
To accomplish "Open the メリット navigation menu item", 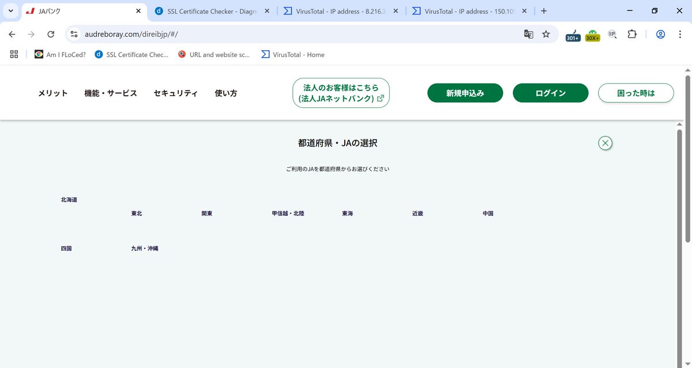I will pyautogui.click(x=52, y=93).
